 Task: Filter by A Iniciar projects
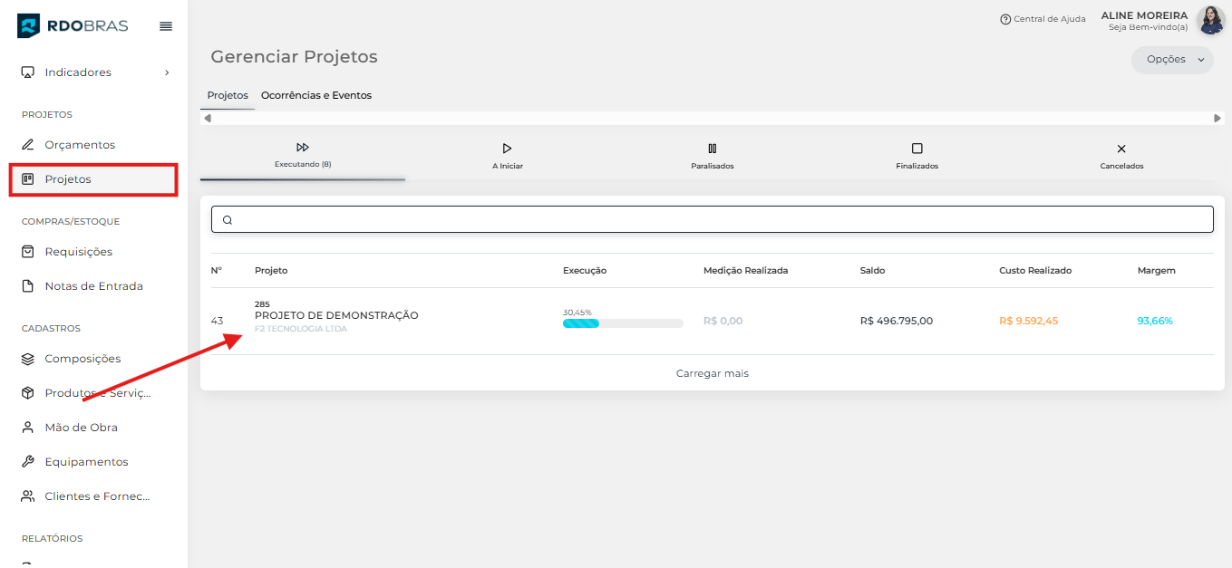(507, 156)
